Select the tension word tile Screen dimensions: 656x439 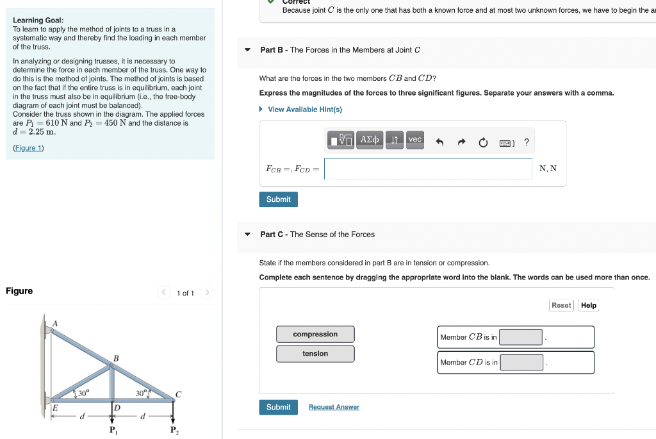coord(315,353)
